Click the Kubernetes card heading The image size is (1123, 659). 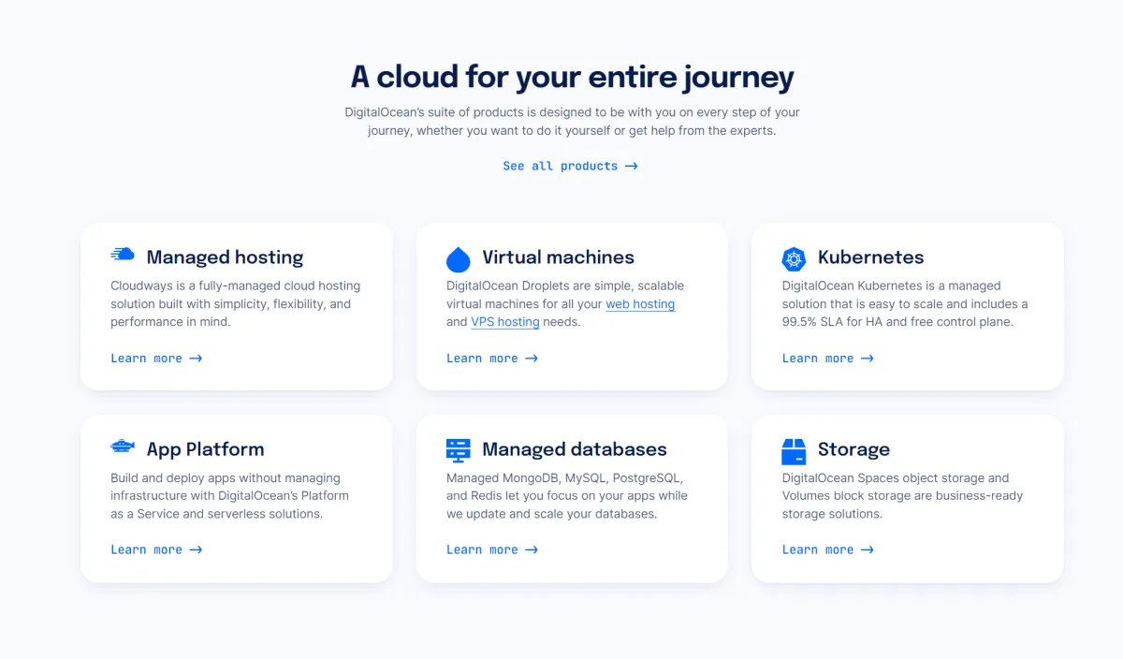click(x=870, y=257)
